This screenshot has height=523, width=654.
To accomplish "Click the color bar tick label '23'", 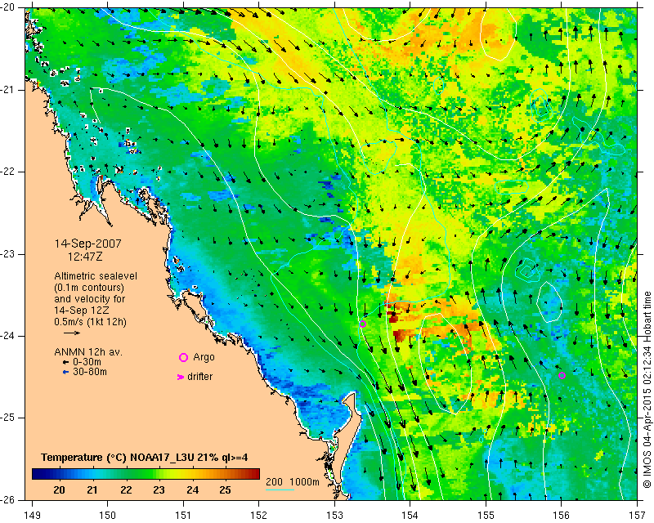I will click(x=159, y=490).
